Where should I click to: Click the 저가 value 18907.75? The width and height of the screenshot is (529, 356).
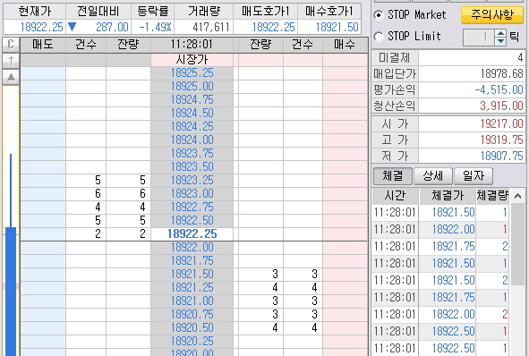[501, 157]
